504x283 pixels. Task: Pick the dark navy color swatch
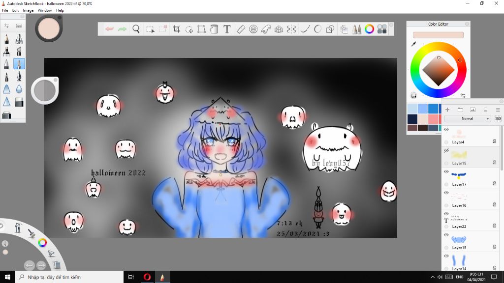(x=412, y=119)
